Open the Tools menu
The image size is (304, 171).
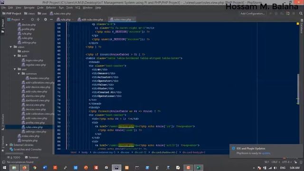click(x=69, y=8)
